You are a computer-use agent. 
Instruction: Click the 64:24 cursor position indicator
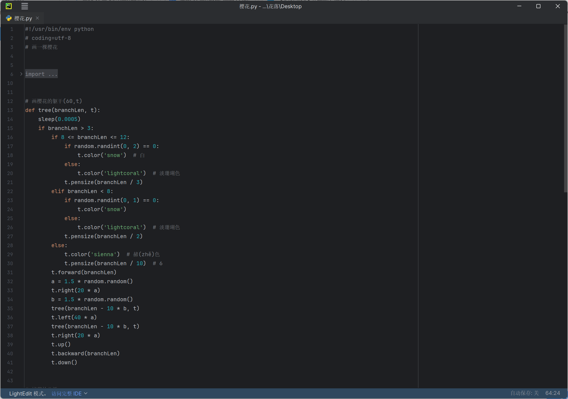(552, 393)
